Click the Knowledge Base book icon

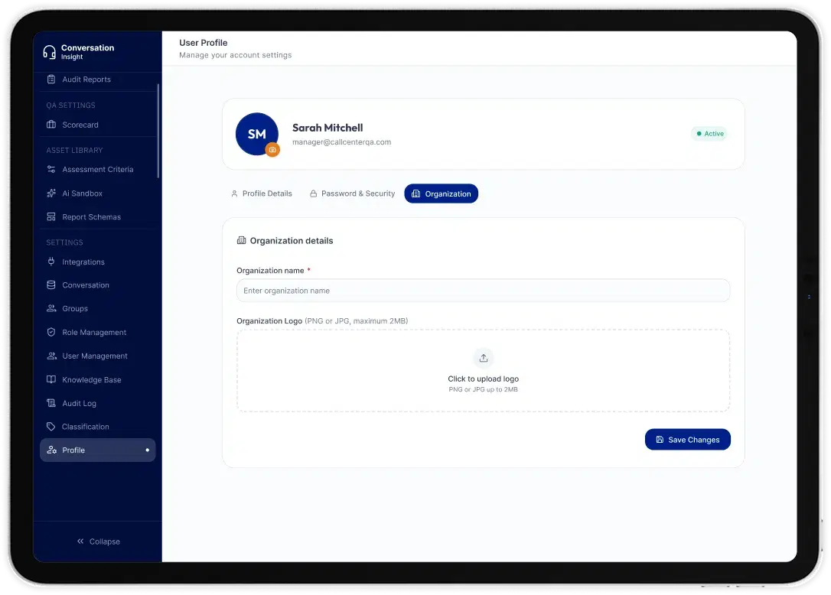tap(51, 379)
